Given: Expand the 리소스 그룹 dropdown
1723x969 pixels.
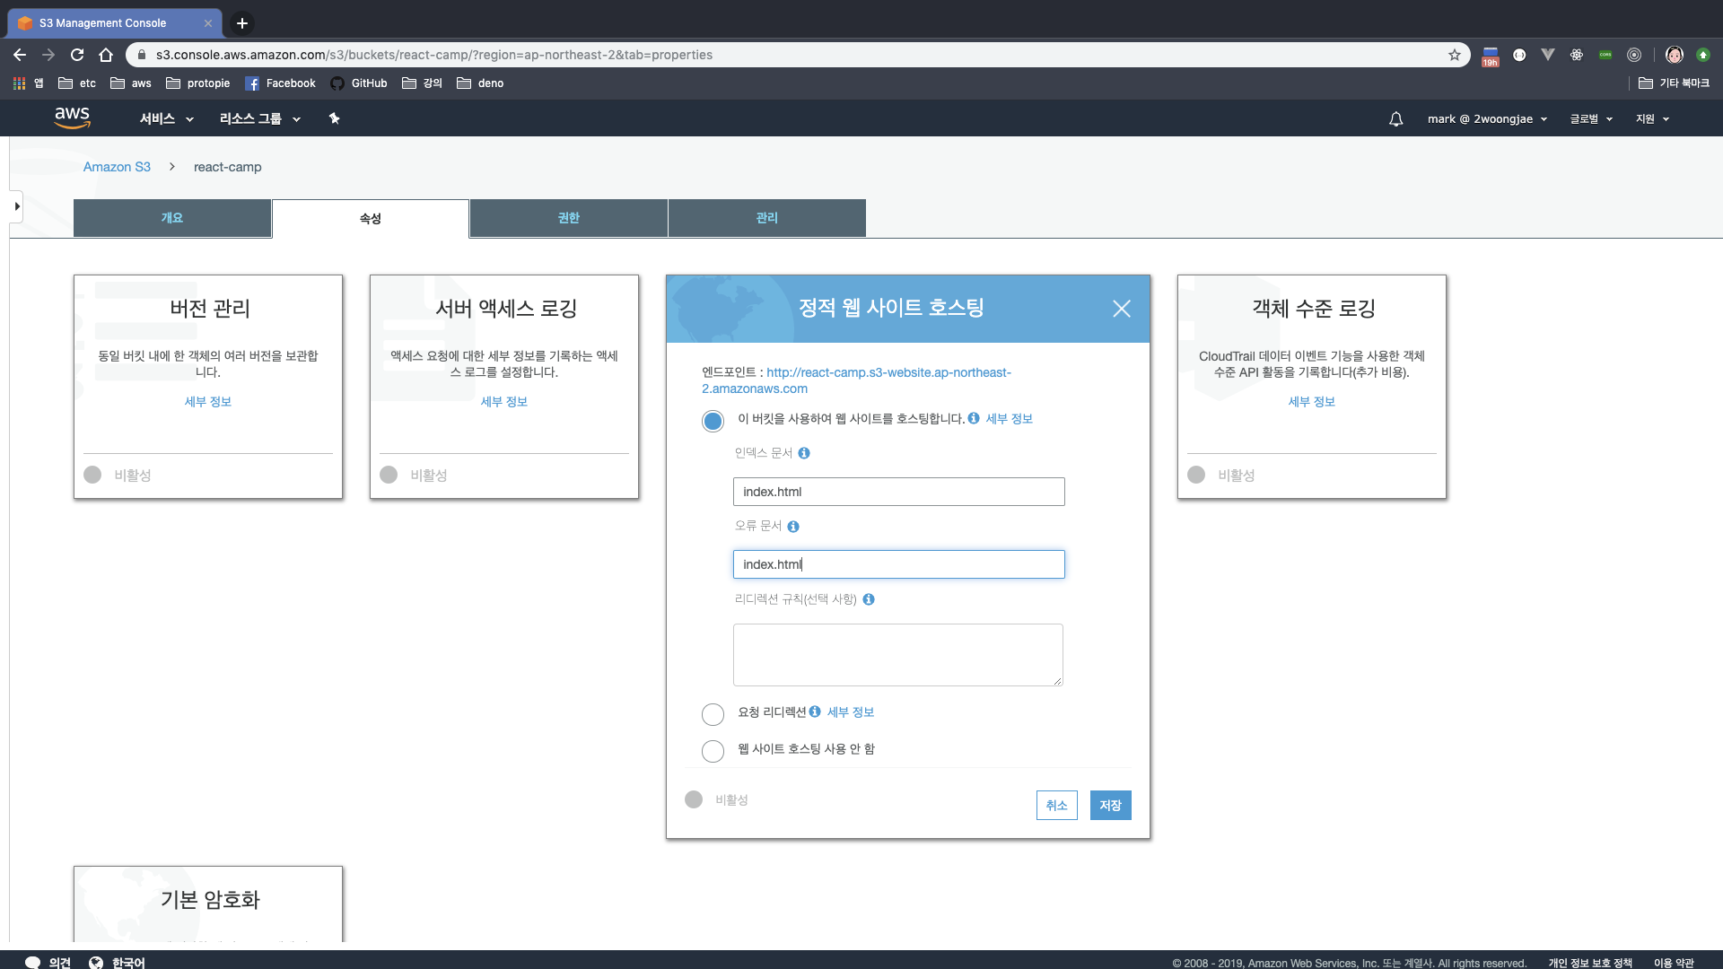Looking at the screenshot, I should [259, 118].
